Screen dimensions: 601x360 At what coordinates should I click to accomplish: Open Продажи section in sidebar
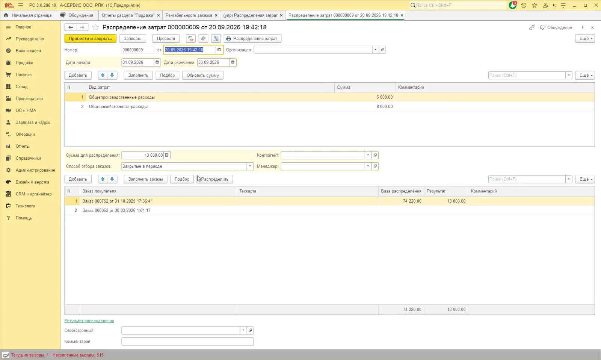click(24, 63)
